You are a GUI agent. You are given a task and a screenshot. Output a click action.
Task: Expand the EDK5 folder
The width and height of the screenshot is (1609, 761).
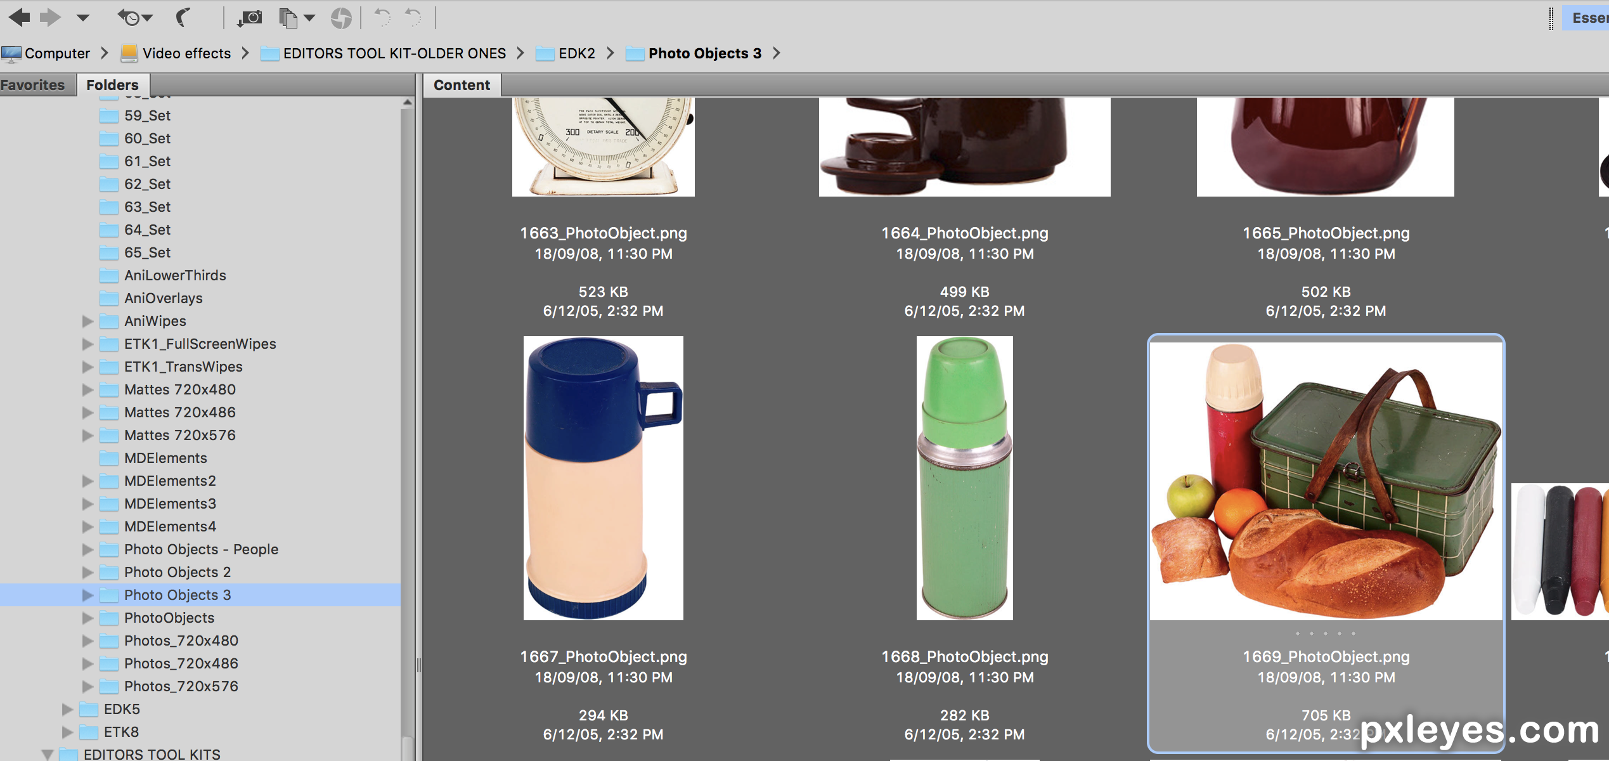pos(67,710)
